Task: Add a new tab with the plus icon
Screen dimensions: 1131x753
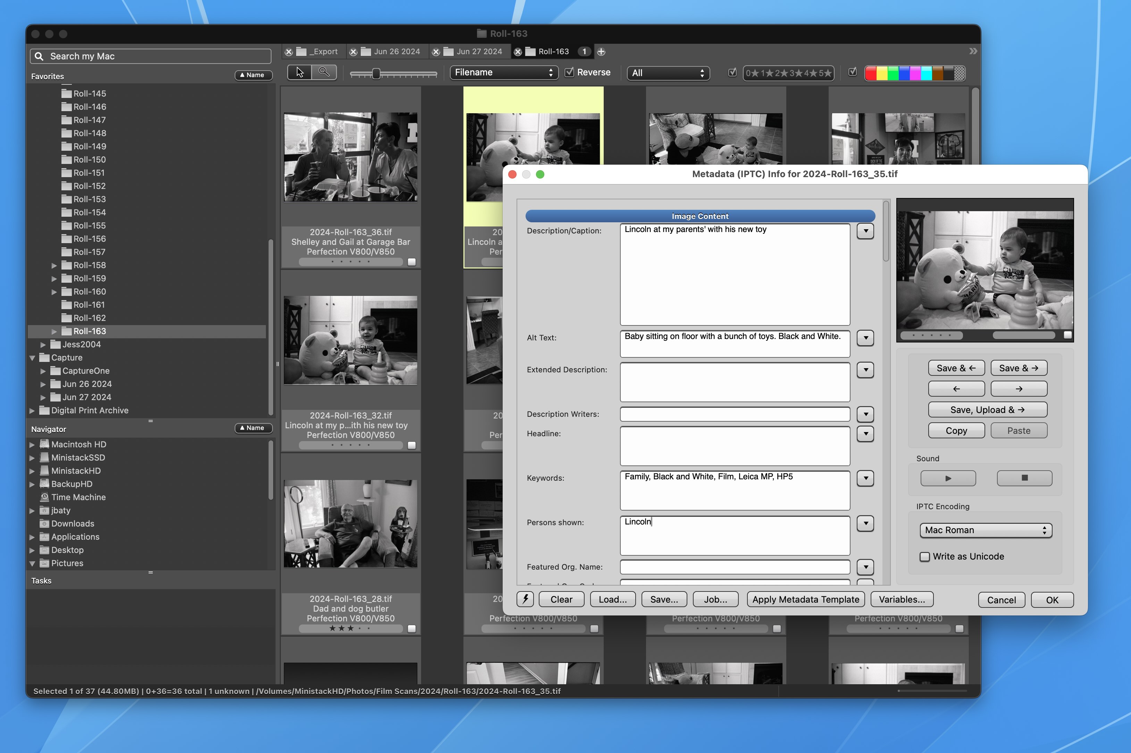Action: point(601,52)
